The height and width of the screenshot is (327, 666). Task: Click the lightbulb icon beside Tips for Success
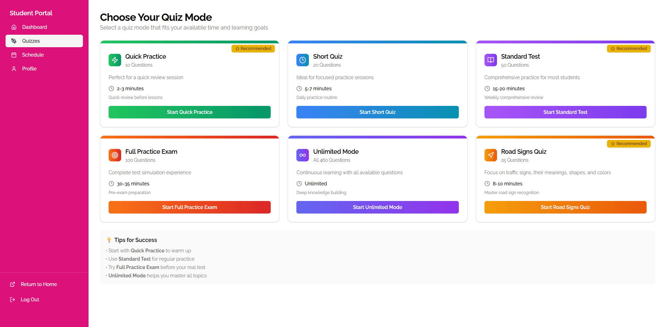[109, 240]
